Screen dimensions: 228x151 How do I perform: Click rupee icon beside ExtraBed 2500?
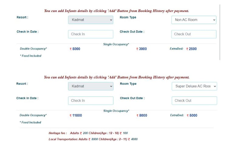(187, 49)
